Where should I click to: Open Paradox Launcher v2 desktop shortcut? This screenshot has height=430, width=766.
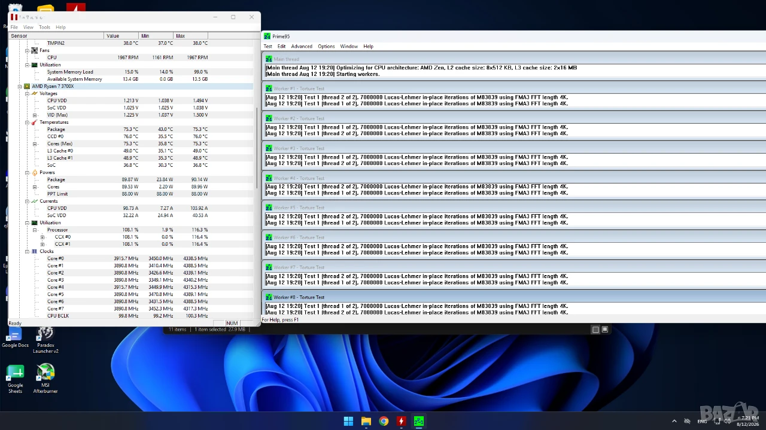[x=45, y=340]
